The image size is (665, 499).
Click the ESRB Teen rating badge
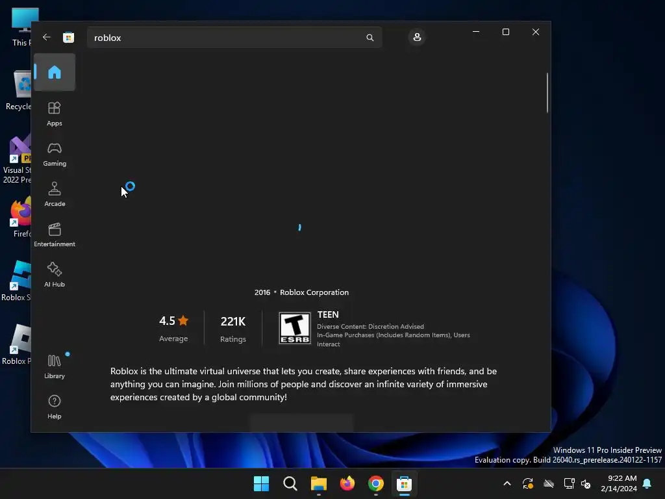pos(295,328)
